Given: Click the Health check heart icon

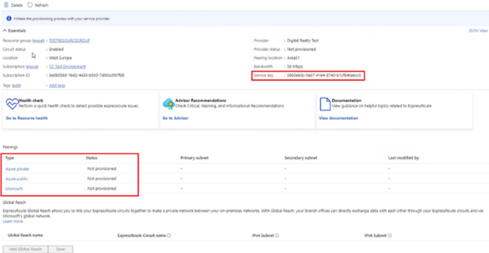Looking at the screenshot, I should (12, 105).
